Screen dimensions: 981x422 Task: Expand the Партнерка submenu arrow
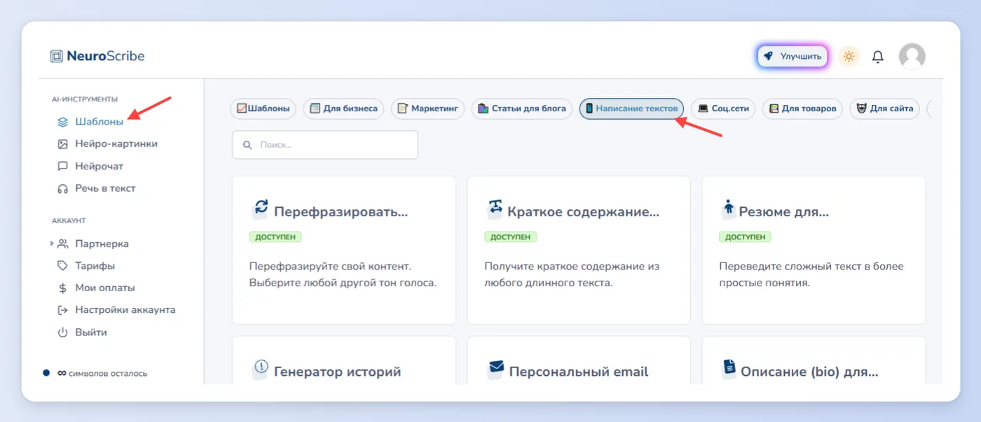pos(52,244)
